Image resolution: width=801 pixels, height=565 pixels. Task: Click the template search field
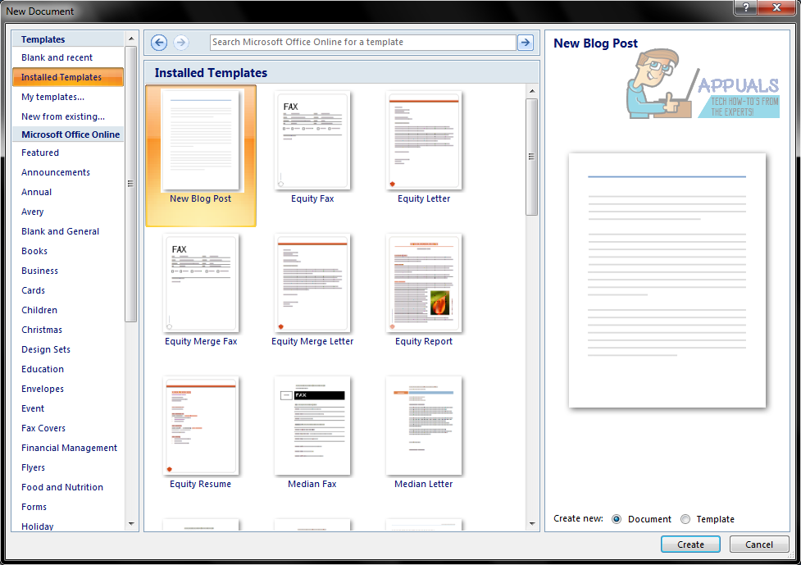pos(362,43)
